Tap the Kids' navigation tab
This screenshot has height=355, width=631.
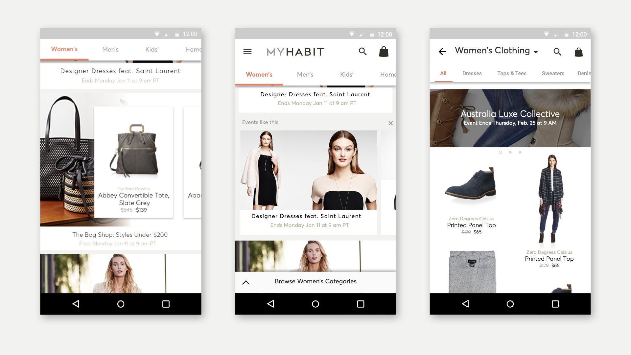[x=347, y=75]
